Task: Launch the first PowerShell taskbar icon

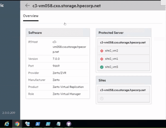Action: pyautogui.click(x=38, y=124)
